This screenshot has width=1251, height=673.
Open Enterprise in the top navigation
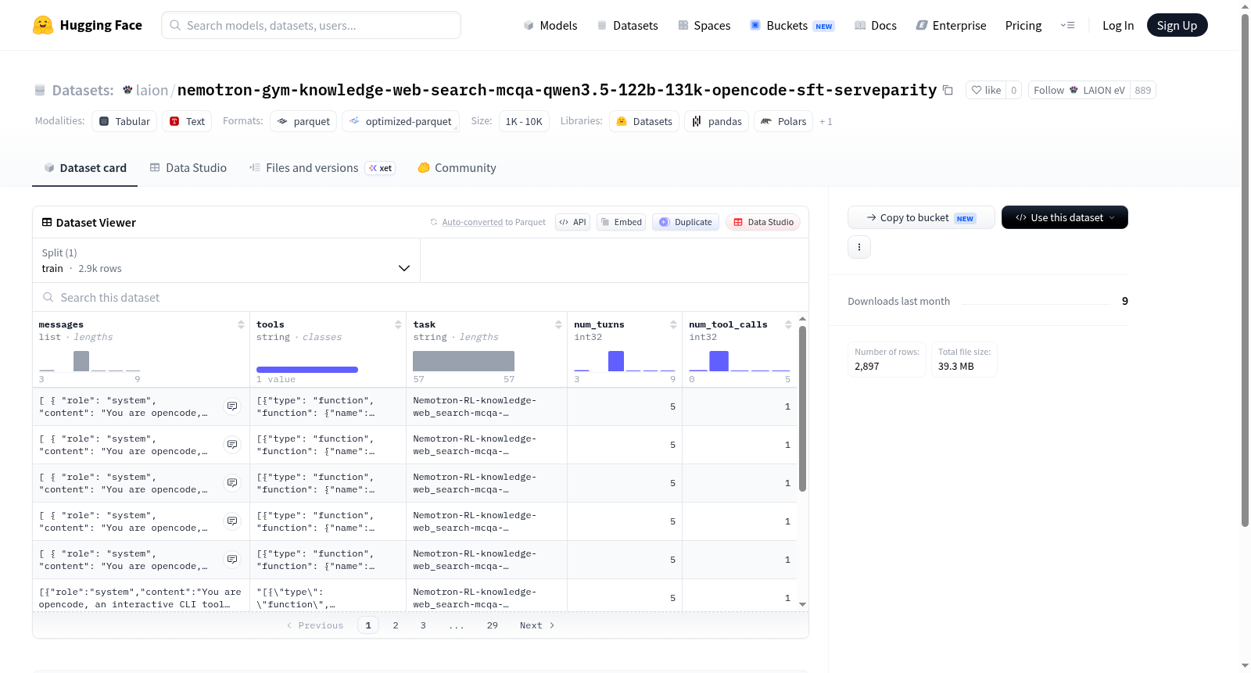(x=951, y=25)
